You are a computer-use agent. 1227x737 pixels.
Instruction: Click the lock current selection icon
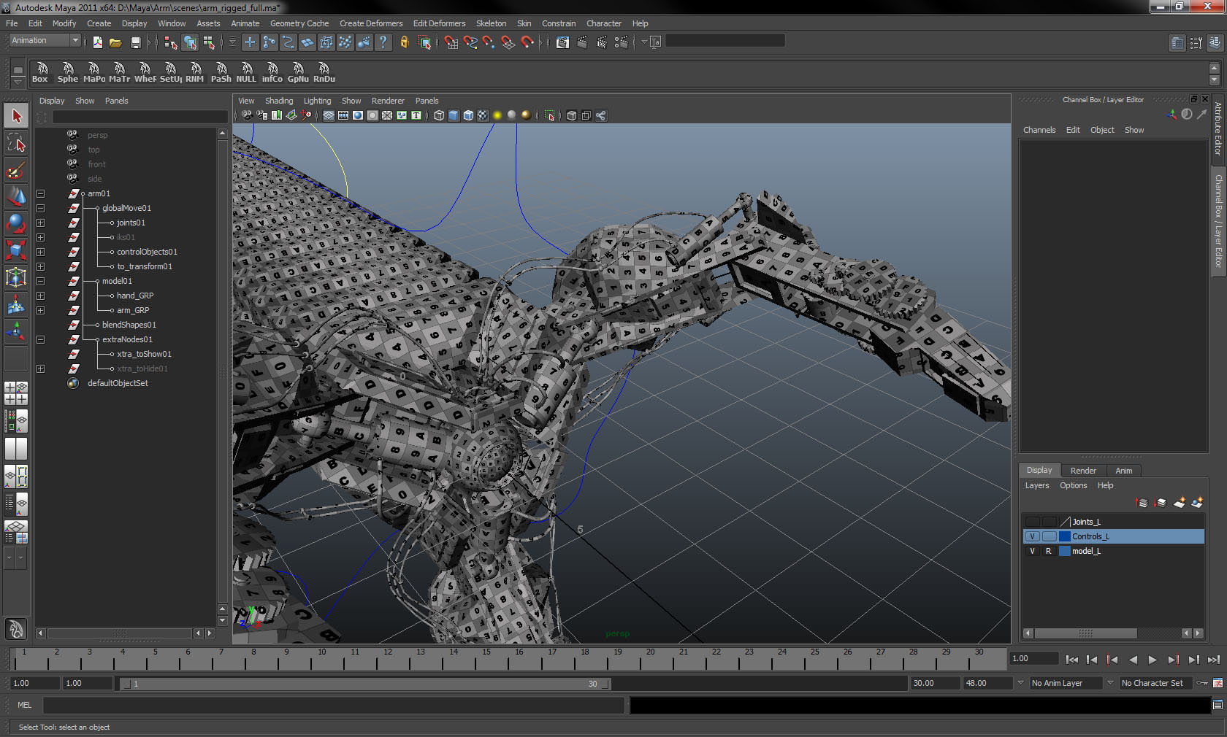click(404, 42)
